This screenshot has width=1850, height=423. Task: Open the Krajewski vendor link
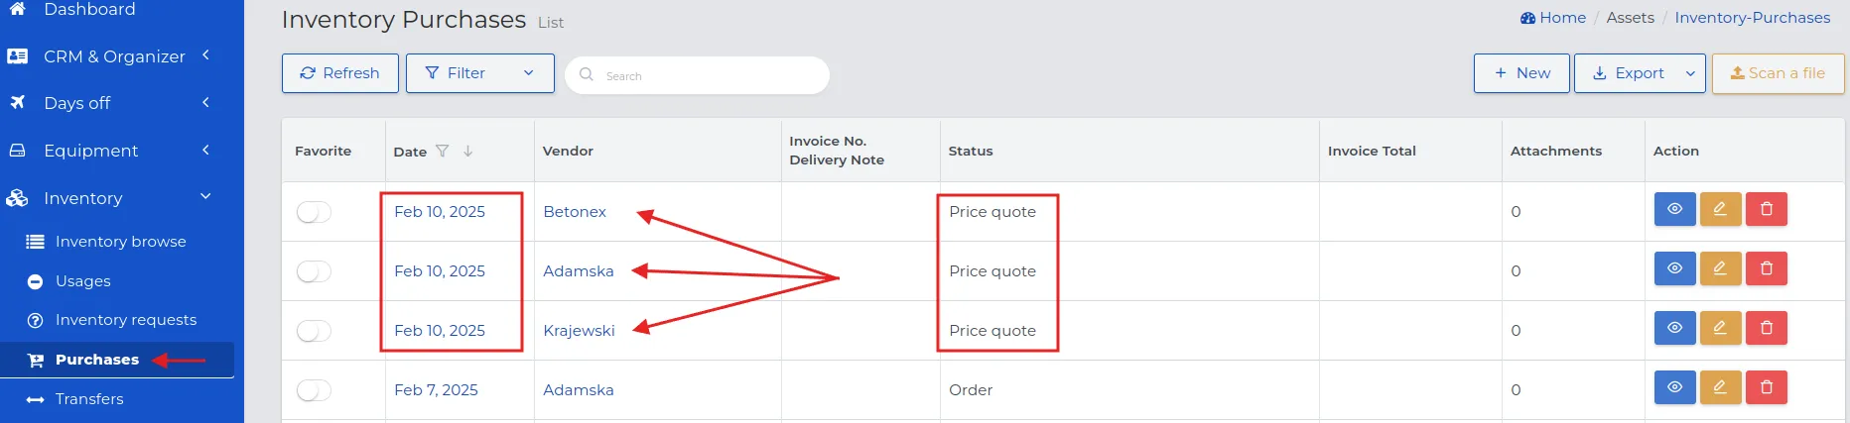[x=579, y=331]
